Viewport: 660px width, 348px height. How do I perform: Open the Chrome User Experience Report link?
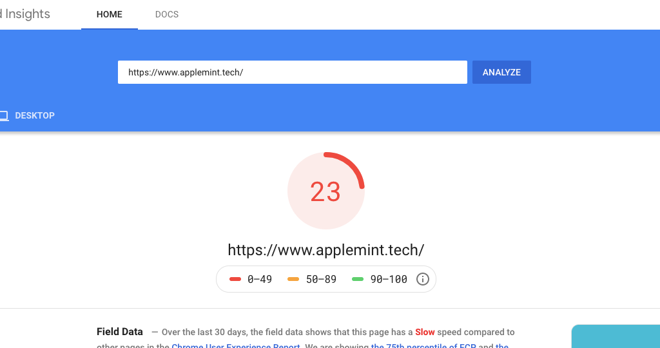(236, 346)
